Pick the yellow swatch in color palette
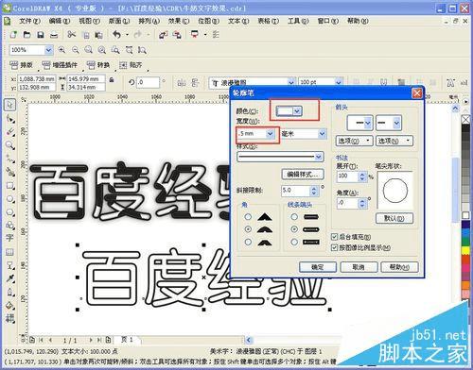The width and height of the screenshot is (473, 370). tap(465, 250)
